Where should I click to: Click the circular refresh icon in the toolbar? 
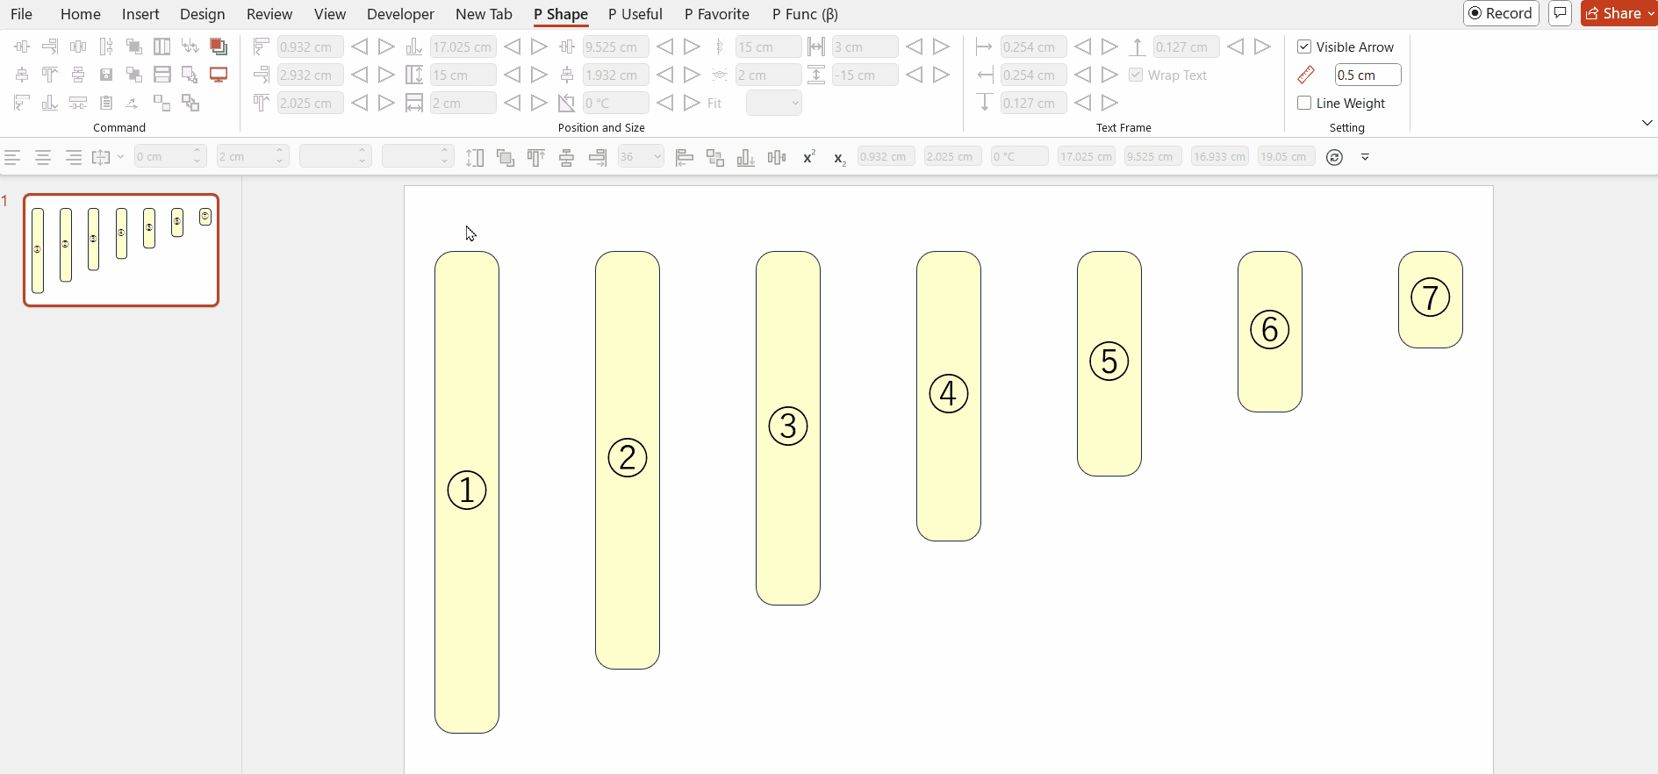click(1334, 157)
